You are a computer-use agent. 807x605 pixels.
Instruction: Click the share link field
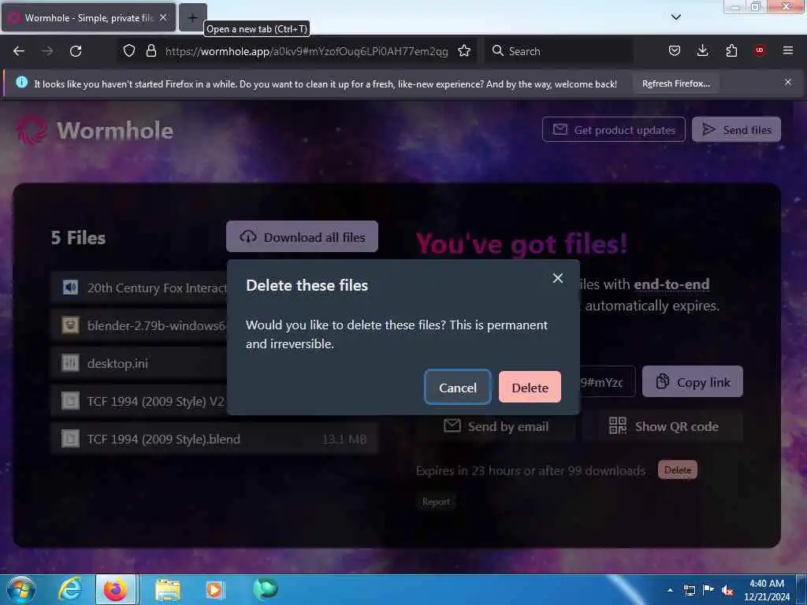pos(608,382)
